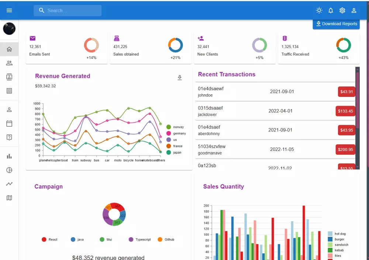Open the Contacts Information sidebar entry
This screenshot has width=369, height=260.
tap(9, 77)
